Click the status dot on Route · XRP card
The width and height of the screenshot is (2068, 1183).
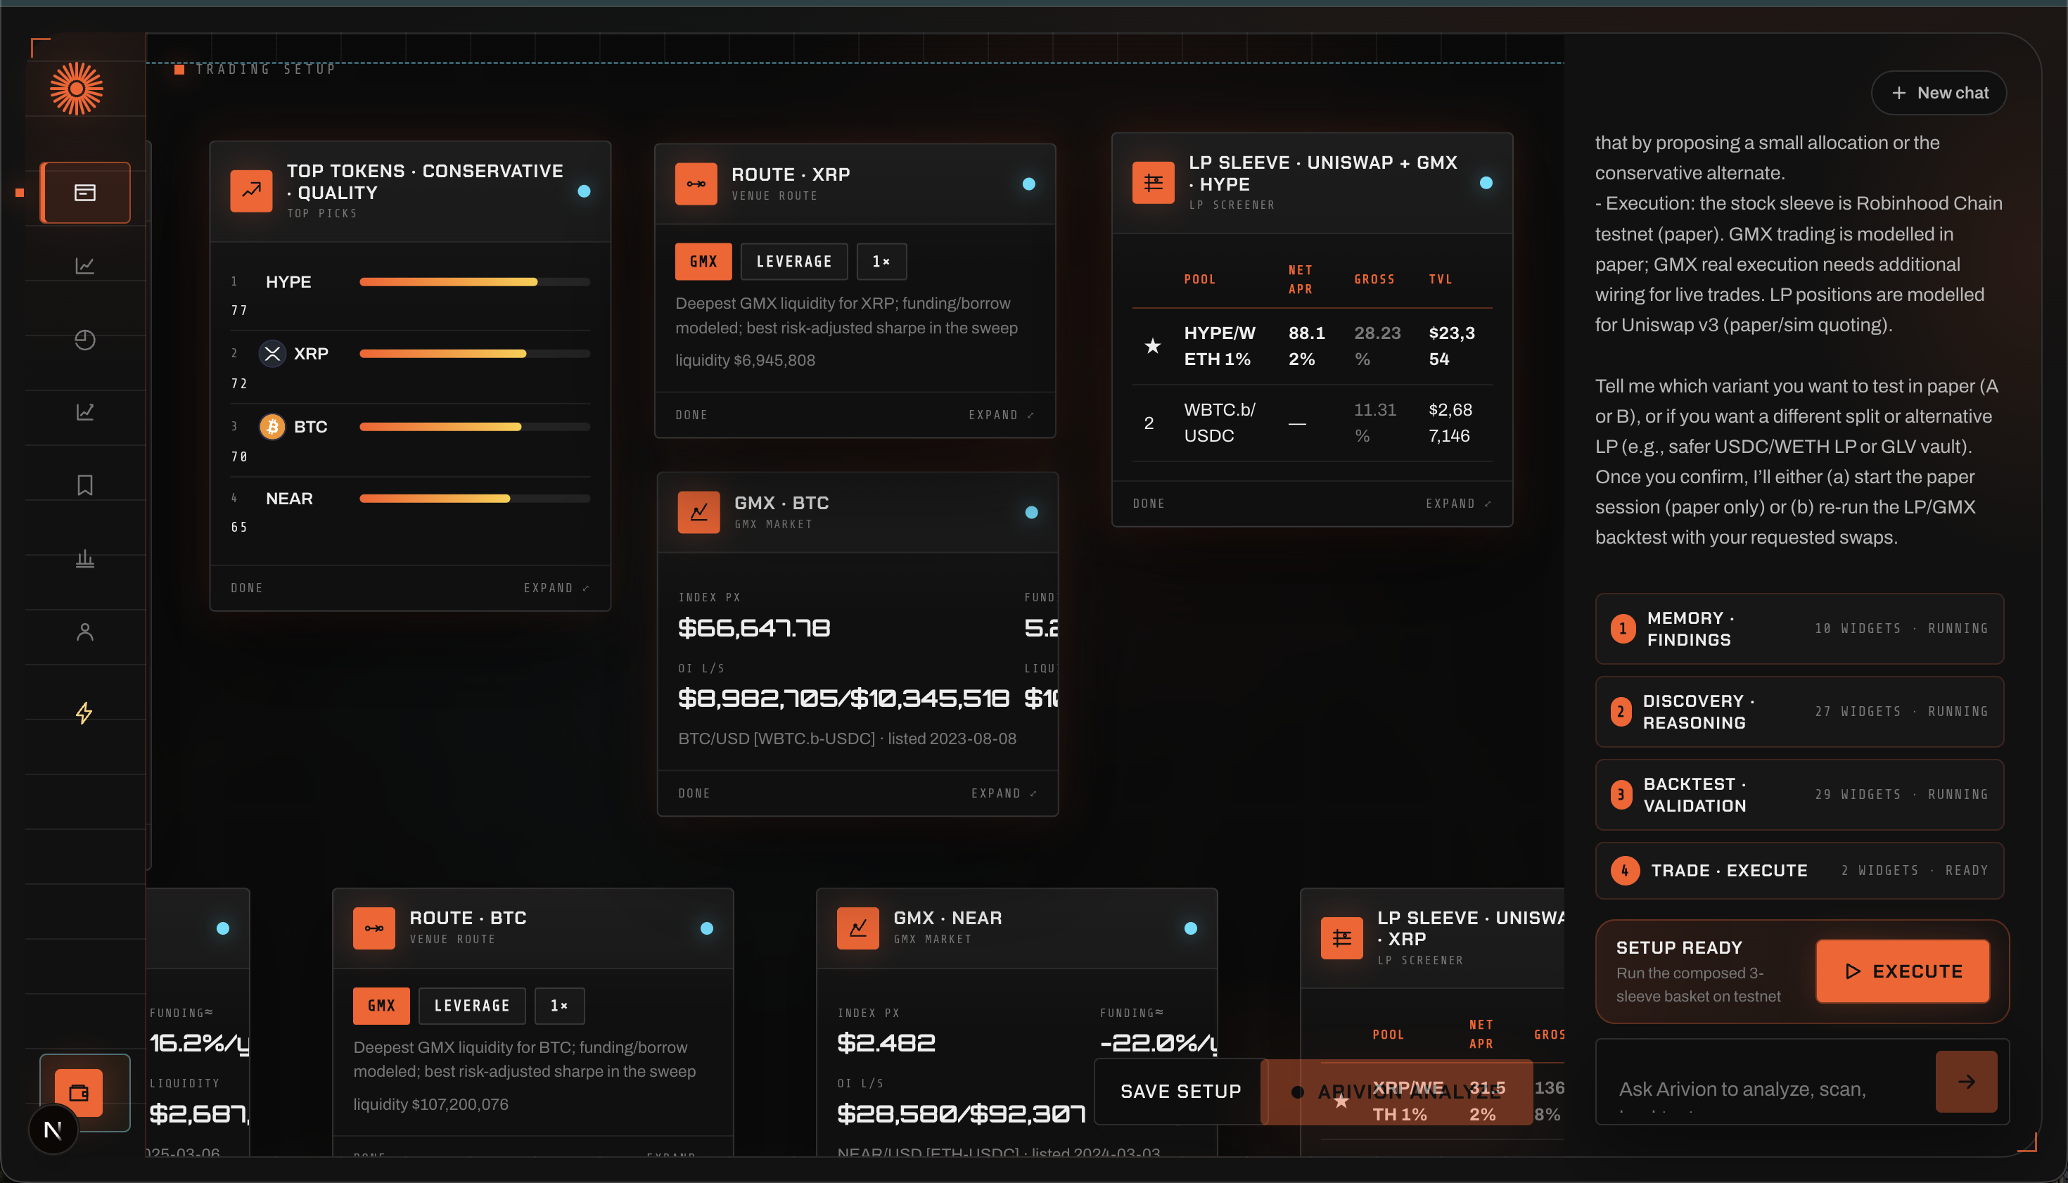pyautogui.click(x=1028, y=184)
